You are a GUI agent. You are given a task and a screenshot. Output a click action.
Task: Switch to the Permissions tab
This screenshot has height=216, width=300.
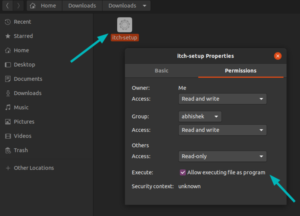240,70
